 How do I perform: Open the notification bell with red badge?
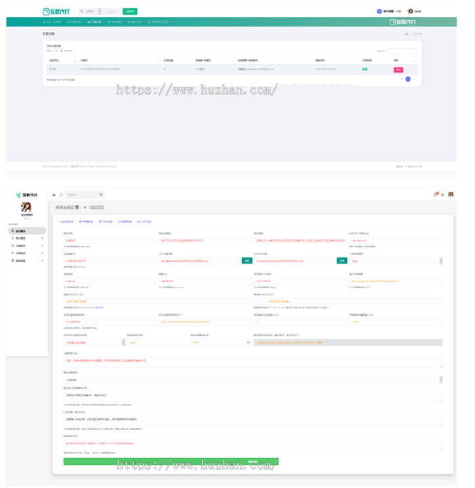pyautogui.click(x=436, y=195)
